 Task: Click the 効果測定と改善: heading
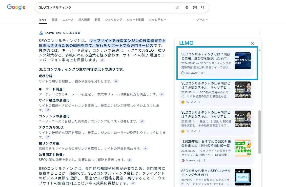pos(51,155)
